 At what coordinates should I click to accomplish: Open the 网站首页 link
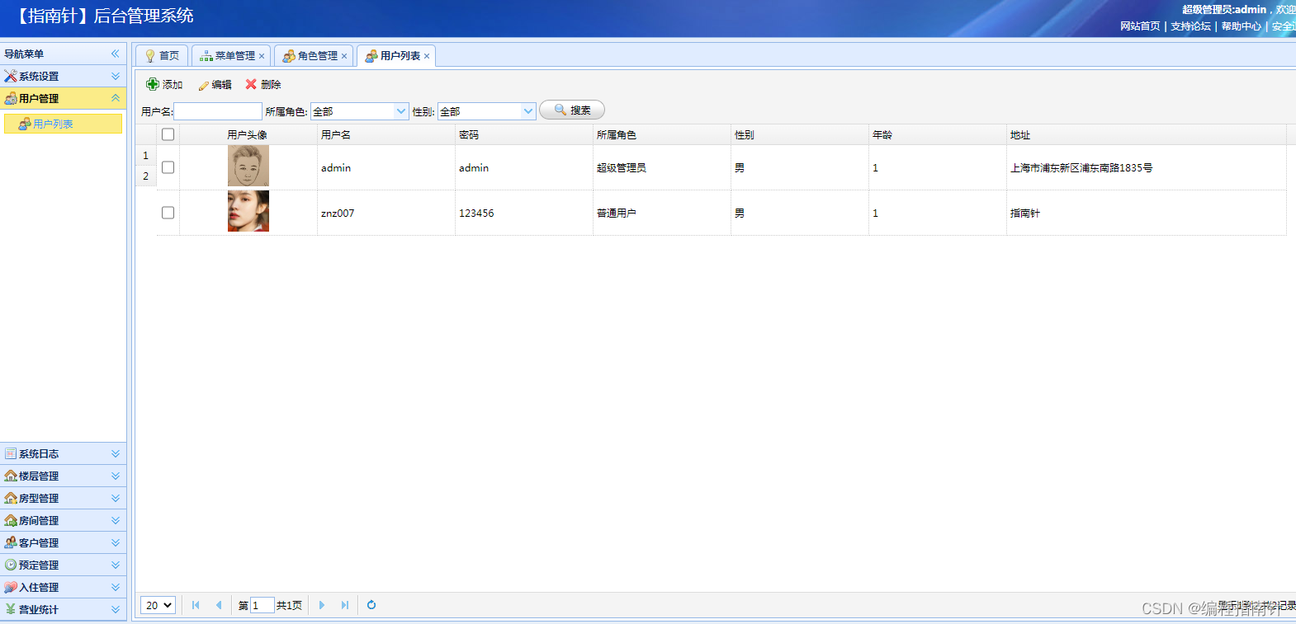[1140, 26]
